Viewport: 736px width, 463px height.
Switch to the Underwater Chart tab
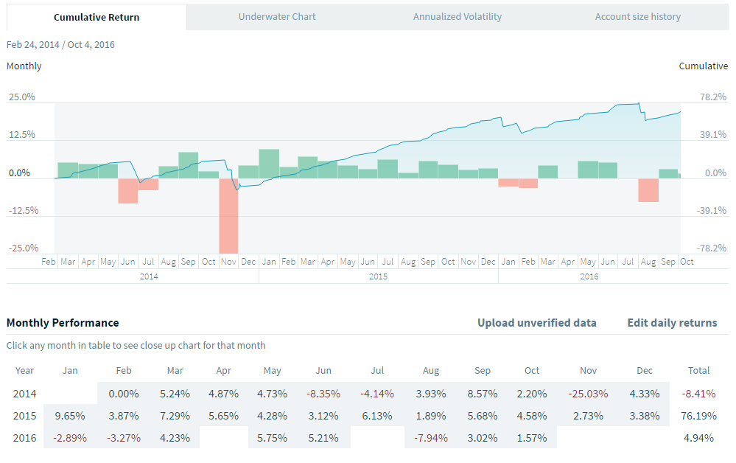pos(277,16)
